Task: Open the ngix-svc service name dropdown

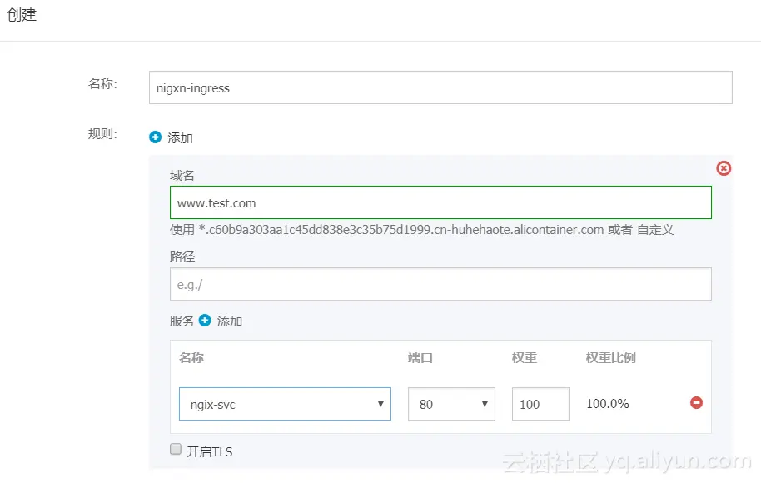Action: (x=285, y=404)
